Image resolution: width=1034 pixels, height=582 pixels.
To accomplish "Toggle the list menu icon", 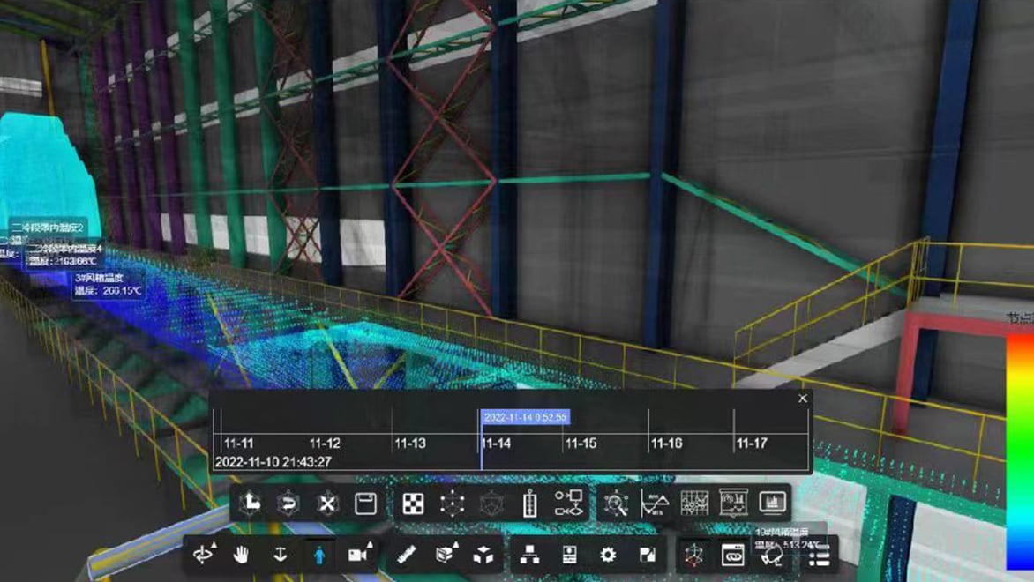I will (820, 556).
